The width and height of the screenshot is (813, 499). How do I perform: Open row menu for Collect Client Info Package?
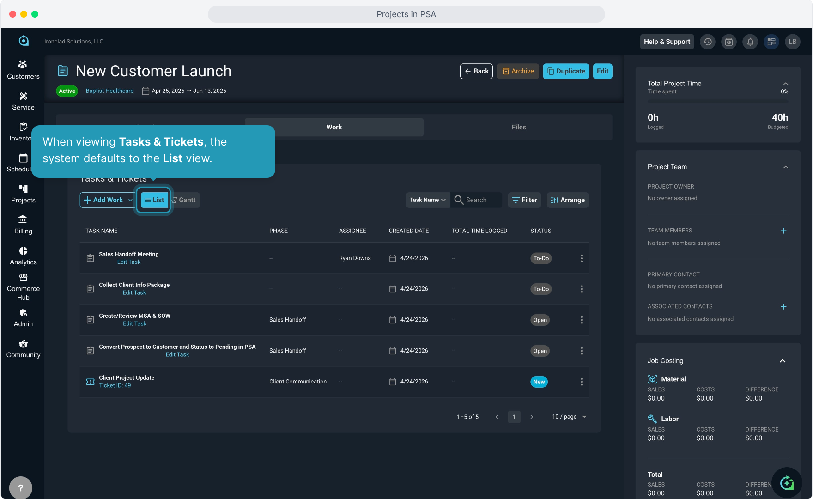point(582,289)
